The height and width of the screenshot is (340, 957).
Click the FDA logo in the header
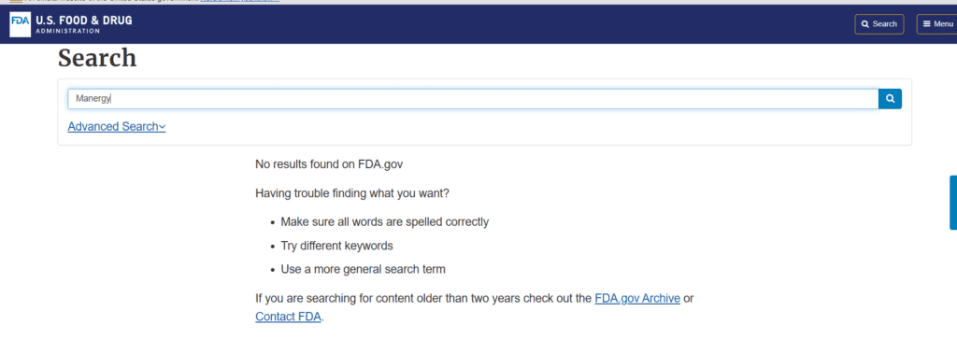pos(21,23)
